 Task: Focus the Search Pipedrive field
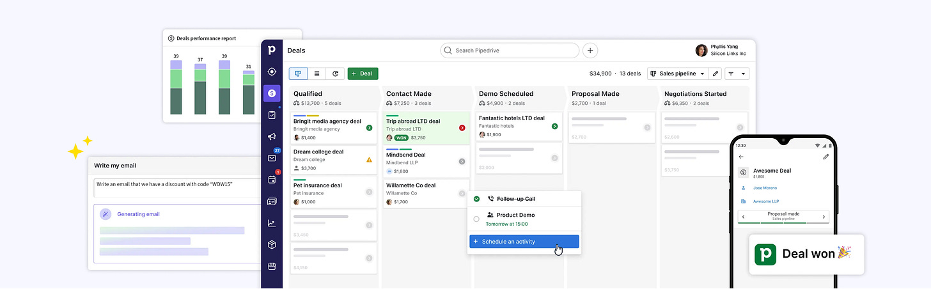510,50
